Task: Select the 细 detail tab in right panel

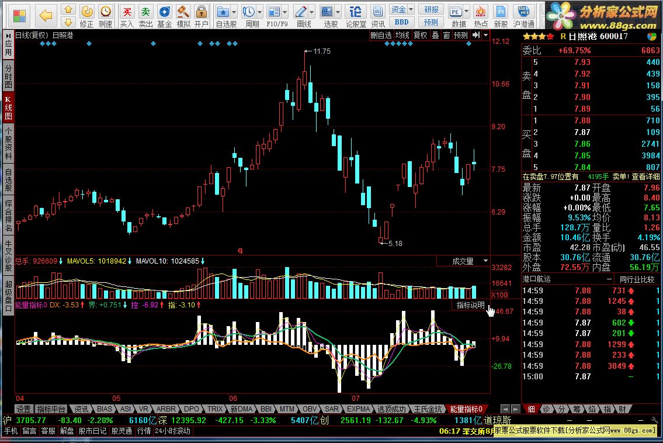Action: pyautogui.click(x=531, y=409)
